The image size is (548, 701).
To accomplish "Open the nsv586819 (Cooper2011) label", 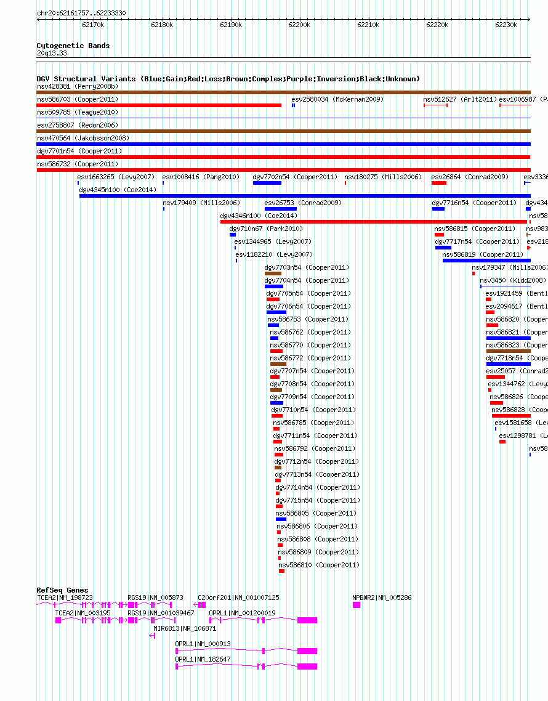I will click(x=483, y=255).
